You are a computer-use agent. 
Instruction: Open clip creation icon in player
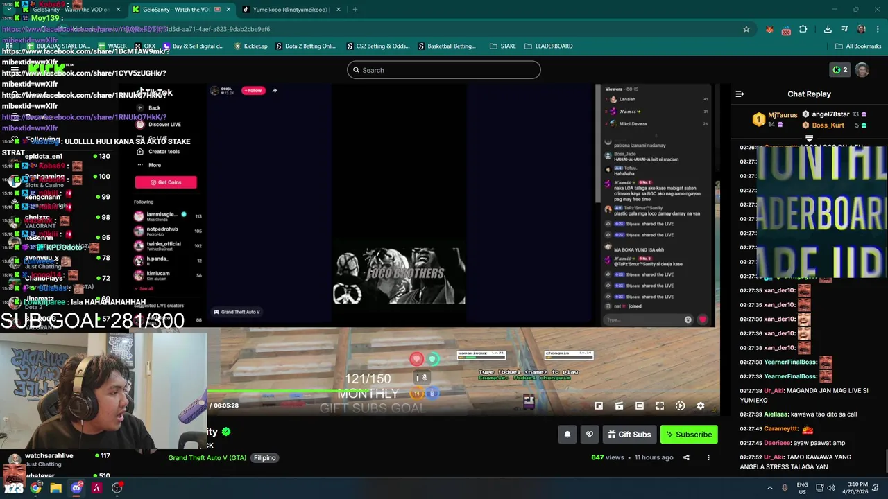pyautogui.click(x=619, y=406)
